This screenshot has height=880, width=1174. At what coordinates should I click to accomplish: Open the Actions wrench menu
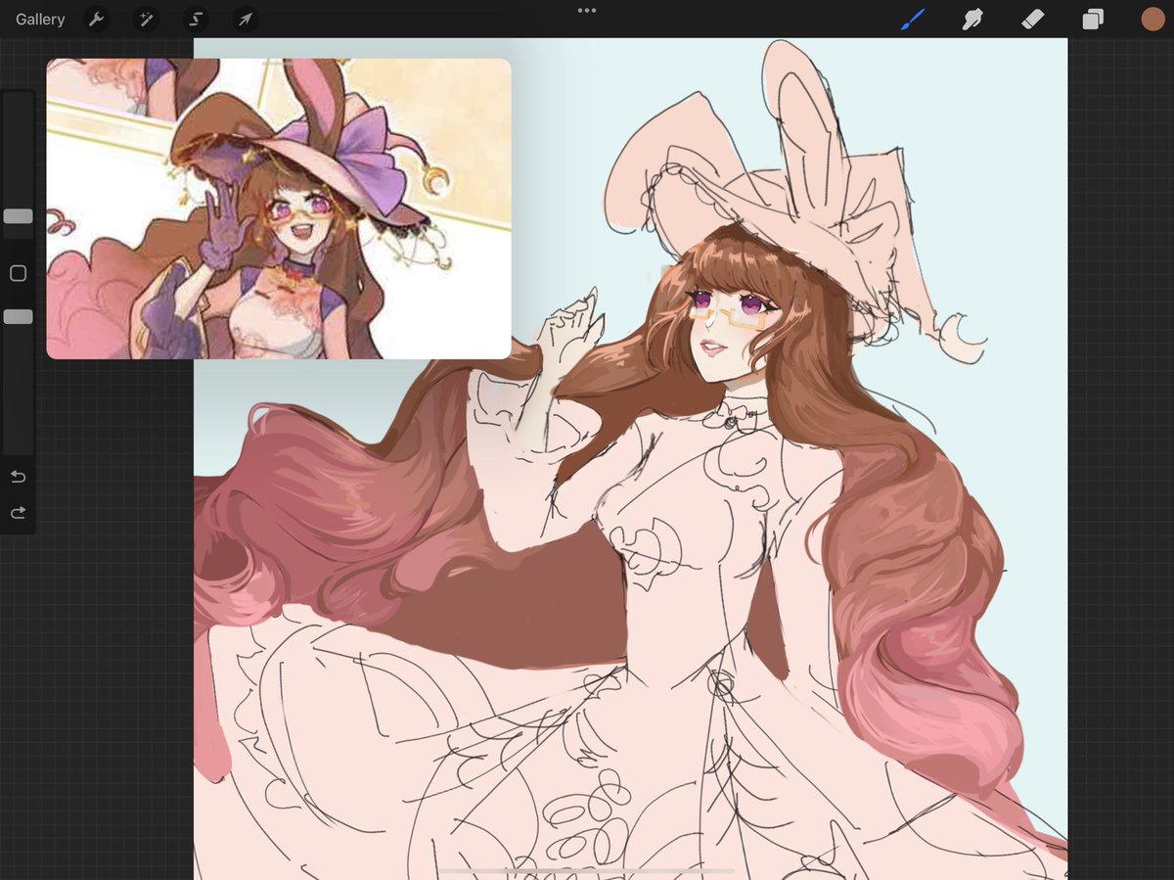(96, 19)
